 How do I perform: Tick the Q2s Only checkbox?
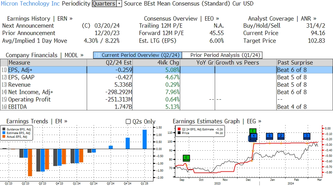(128, 121)
